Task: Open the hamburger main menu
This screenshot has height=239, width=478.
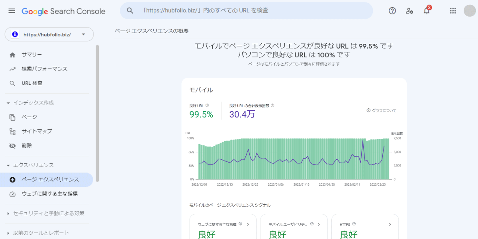Action: click(x=12, y=11)
